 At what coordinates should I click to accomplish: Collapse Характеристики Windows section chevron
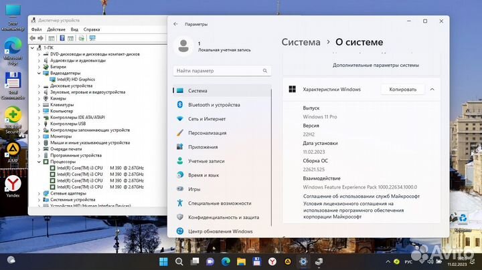[432, 90]
